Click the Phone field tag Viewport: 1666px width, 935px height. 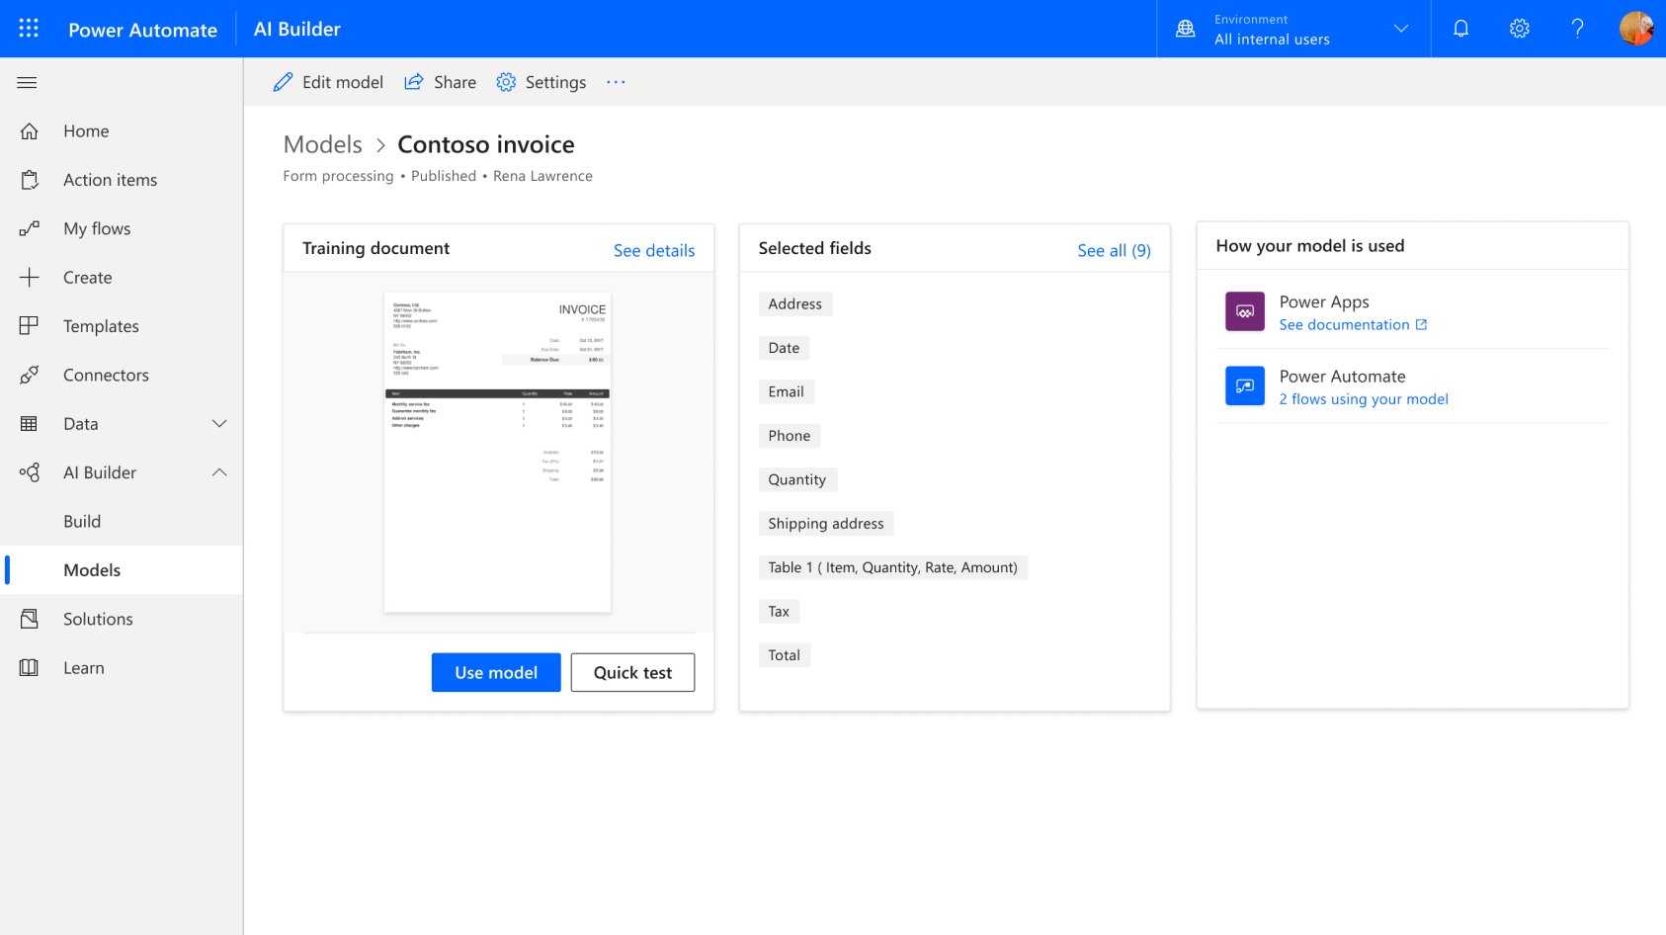pos(790,436)
